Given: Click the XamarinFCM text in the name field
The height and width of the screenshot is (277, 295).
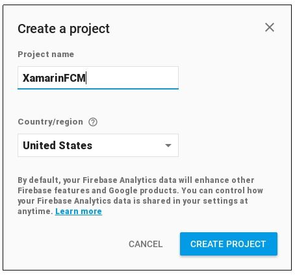Looking at the screenshot, I should (54, 78).
